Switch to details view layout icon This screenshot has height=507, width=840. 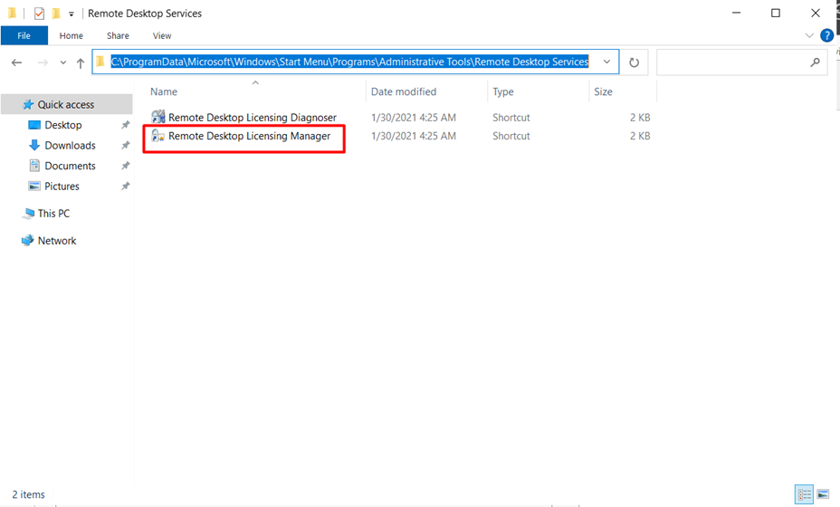(804, 494)
